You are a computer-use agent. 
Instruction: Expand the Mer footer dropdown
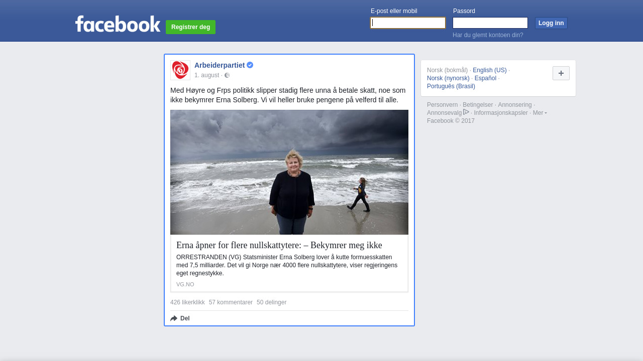coord(540,113)
